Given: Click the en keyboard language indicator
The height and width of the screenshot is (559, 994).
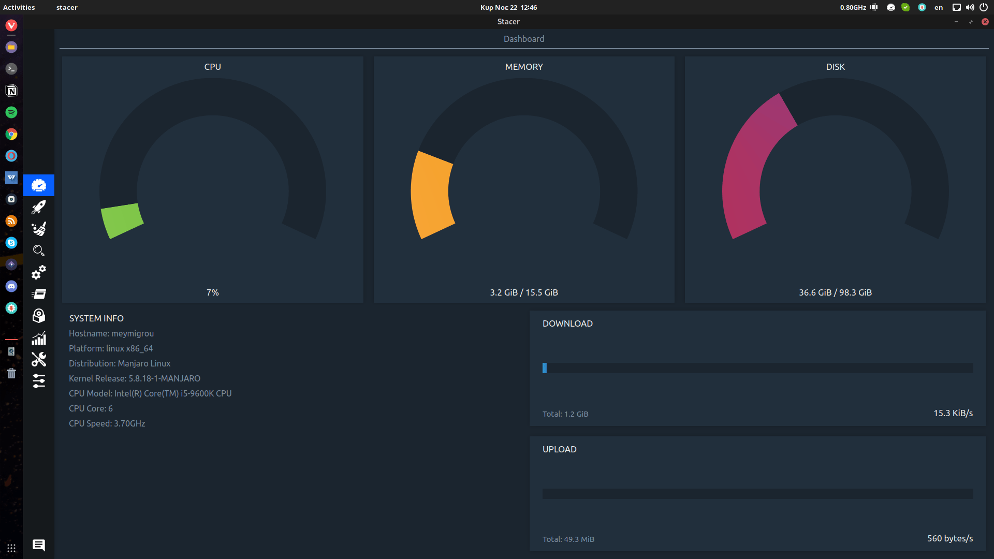Looking at the screenshot, I should coord(939,7).
